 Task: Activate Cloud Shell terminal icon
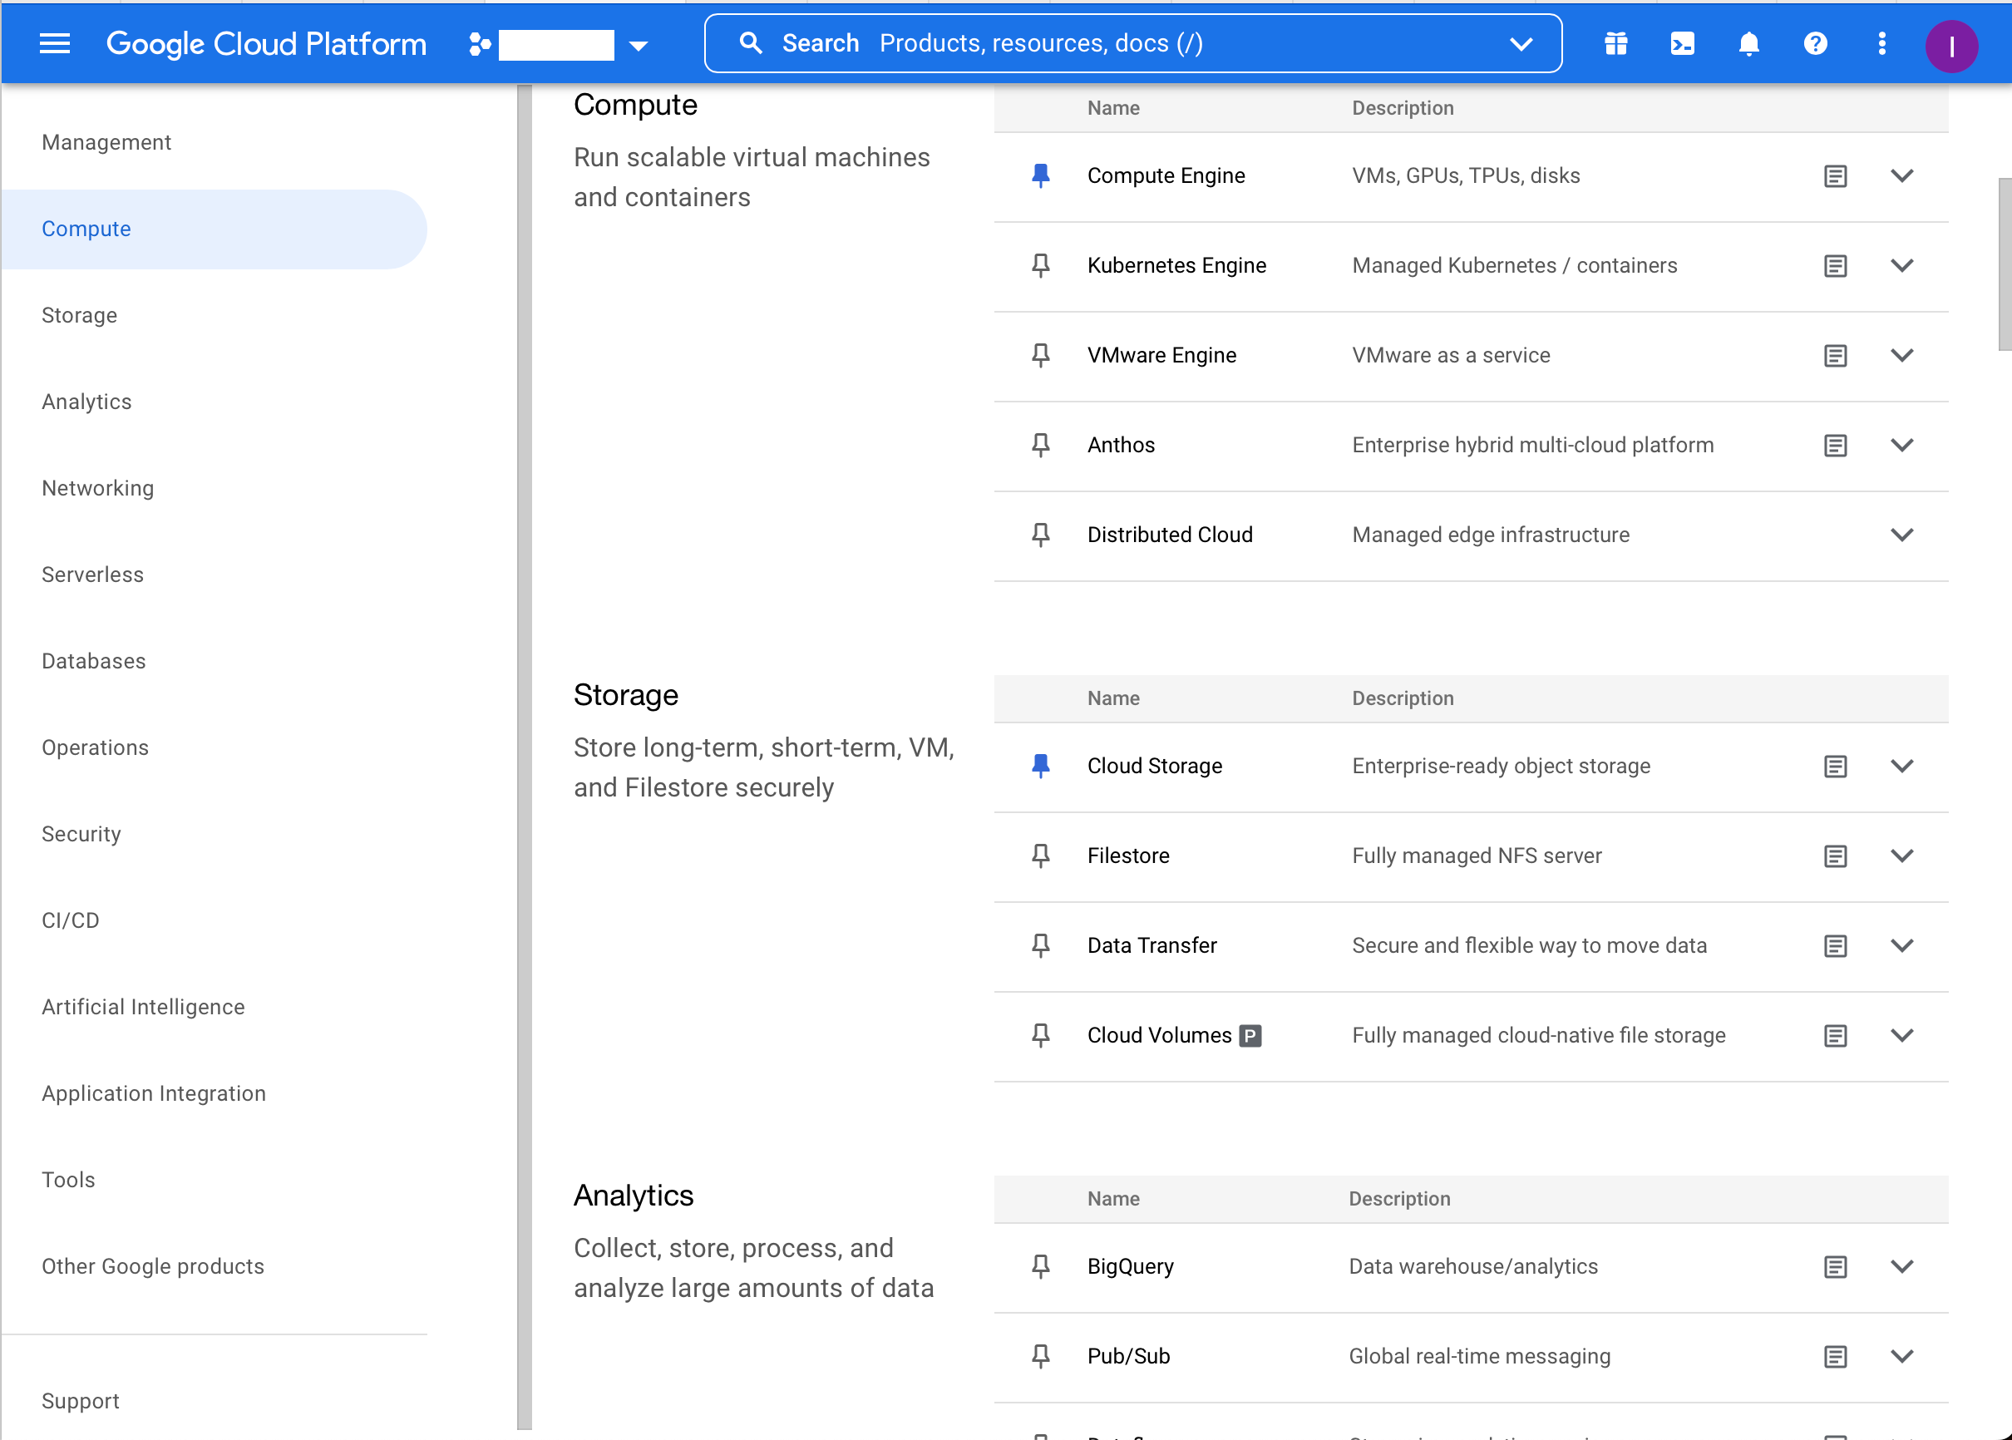click(1682, 43)
